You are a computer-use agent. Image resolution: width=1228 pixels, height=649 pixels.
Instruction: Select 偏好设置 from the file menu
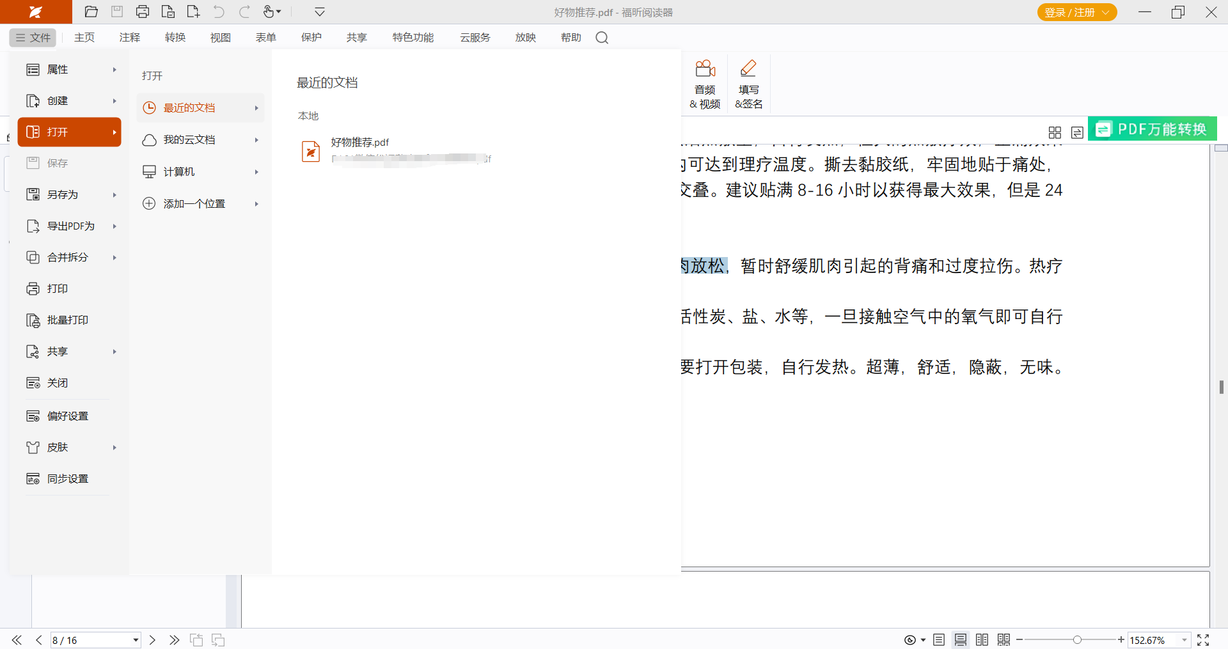pyautogui.click(x=68, y=416)
